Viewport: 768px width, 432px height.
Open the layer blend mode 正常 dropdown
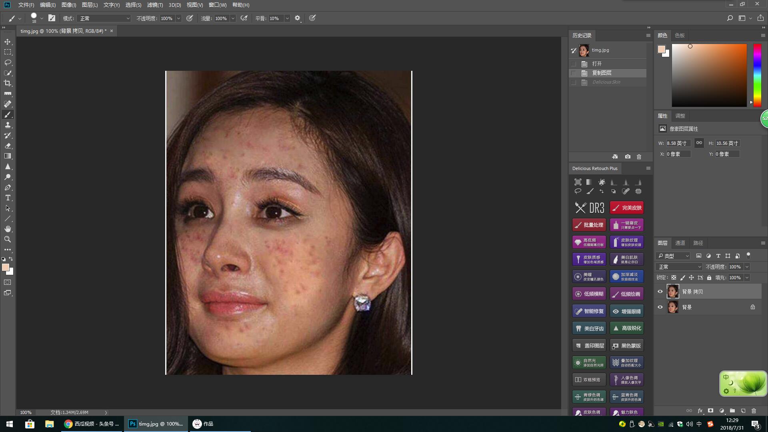click(680, 267)
